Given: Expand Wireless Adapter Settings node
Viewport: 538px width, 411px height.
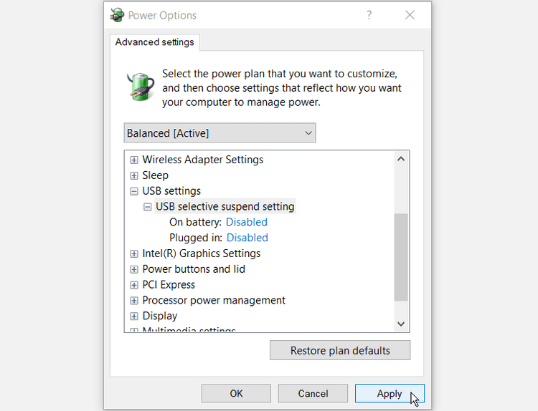Looking at the screenshot, I should [x=134, y=160].
